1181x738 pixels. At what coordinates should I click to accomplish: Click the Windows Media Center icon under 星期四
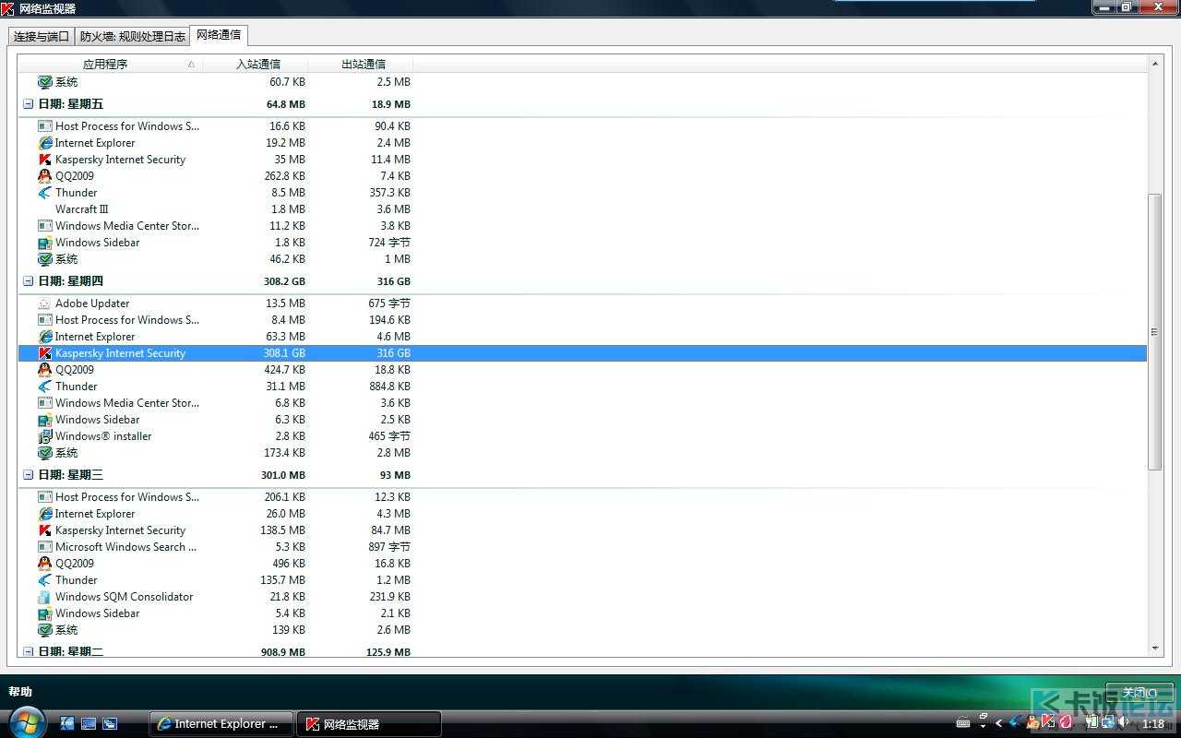point(45,403)
